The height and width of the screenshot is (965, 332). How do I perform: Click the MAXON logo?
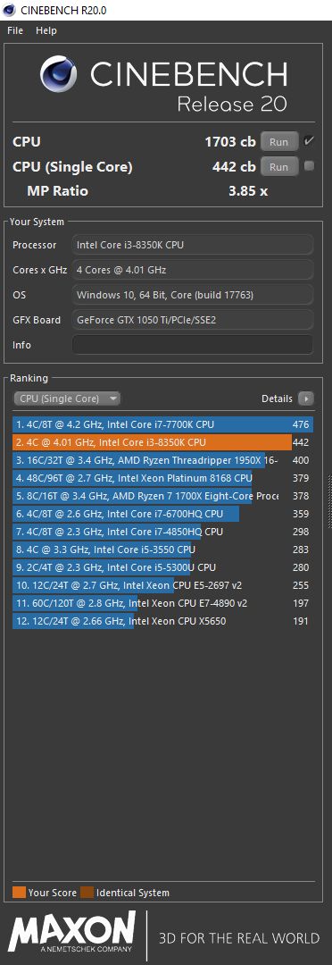[x=72, y=932]
